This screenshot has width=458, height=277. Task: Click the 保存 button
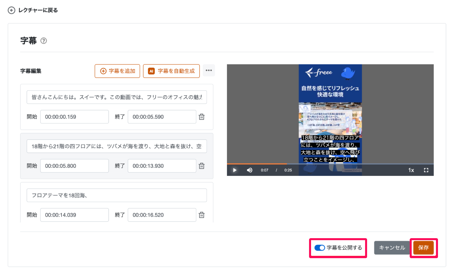(423, 248)
